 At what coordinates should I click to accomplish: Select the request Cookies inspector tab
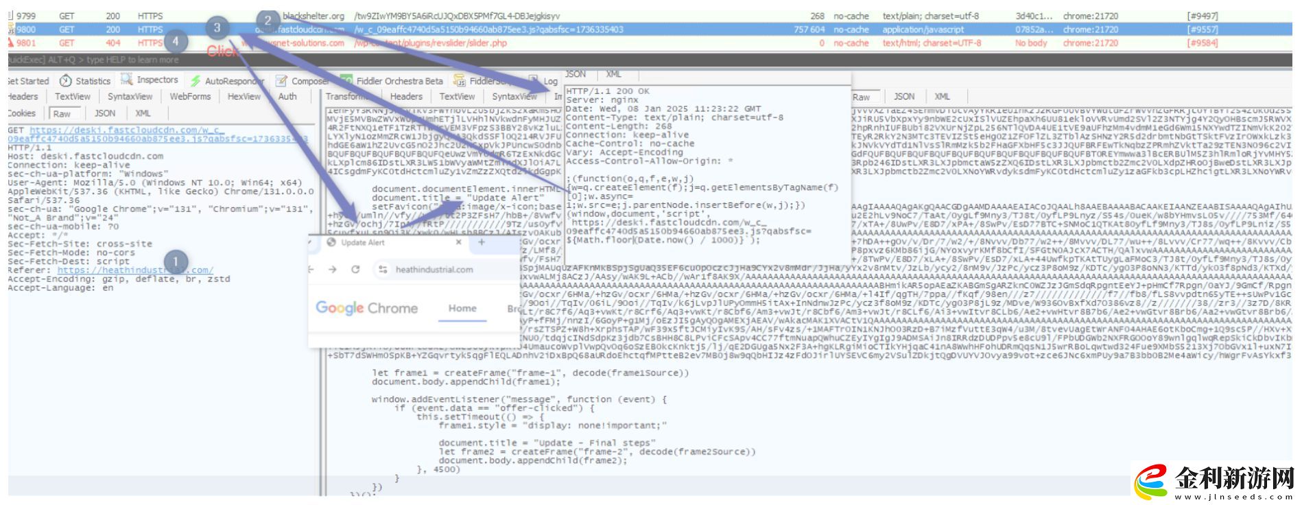[x=21, y=113]
